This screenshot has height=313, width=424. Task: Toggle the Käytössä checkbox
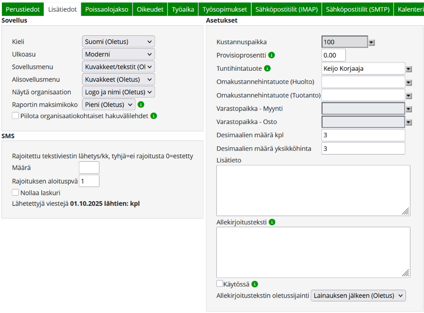[x=220, y=283]
